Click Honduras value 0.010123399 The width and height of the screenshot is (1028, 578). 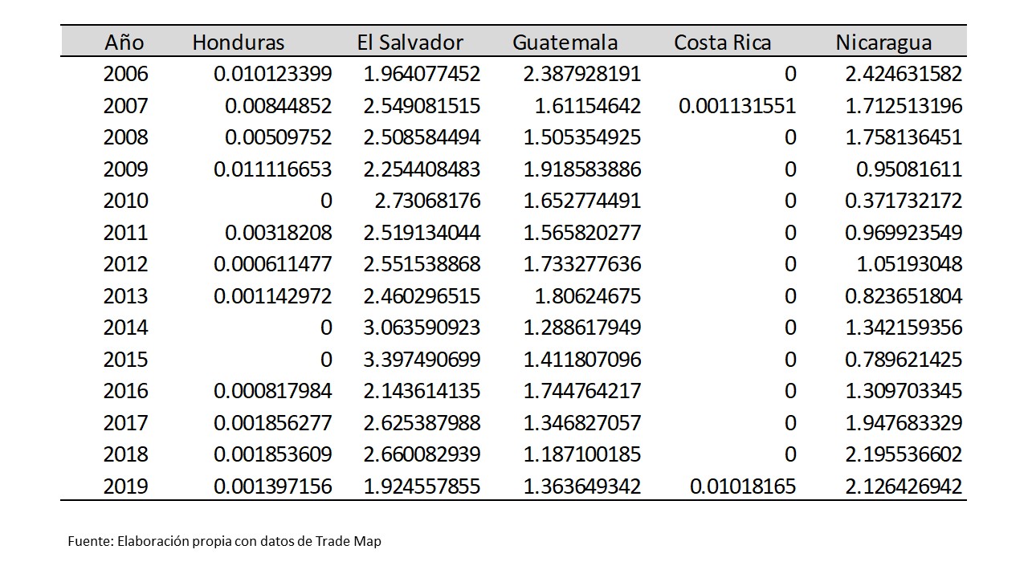coord(273,75)
